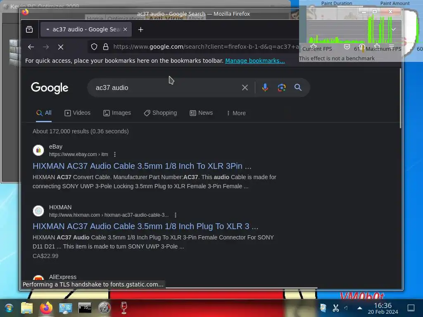Start a voice search with the microphone icon

coord(265,88)
